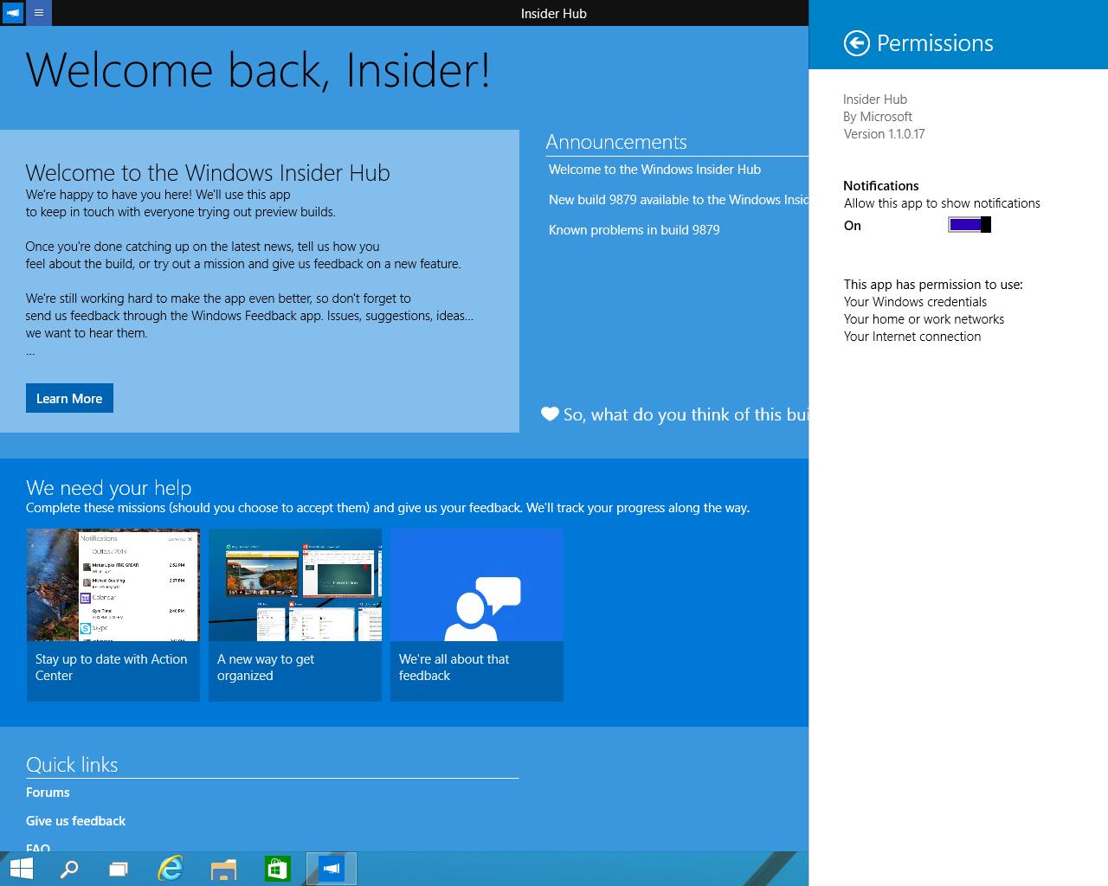
Task: Click 'So, what do you think' prompt text
Action: (686, 414)
